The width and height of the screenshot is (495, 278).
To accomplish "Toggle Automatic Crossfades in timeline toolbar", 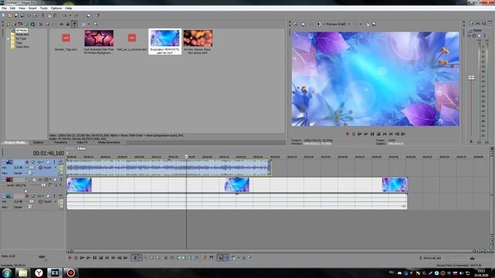I will click(x=227, y=257).
